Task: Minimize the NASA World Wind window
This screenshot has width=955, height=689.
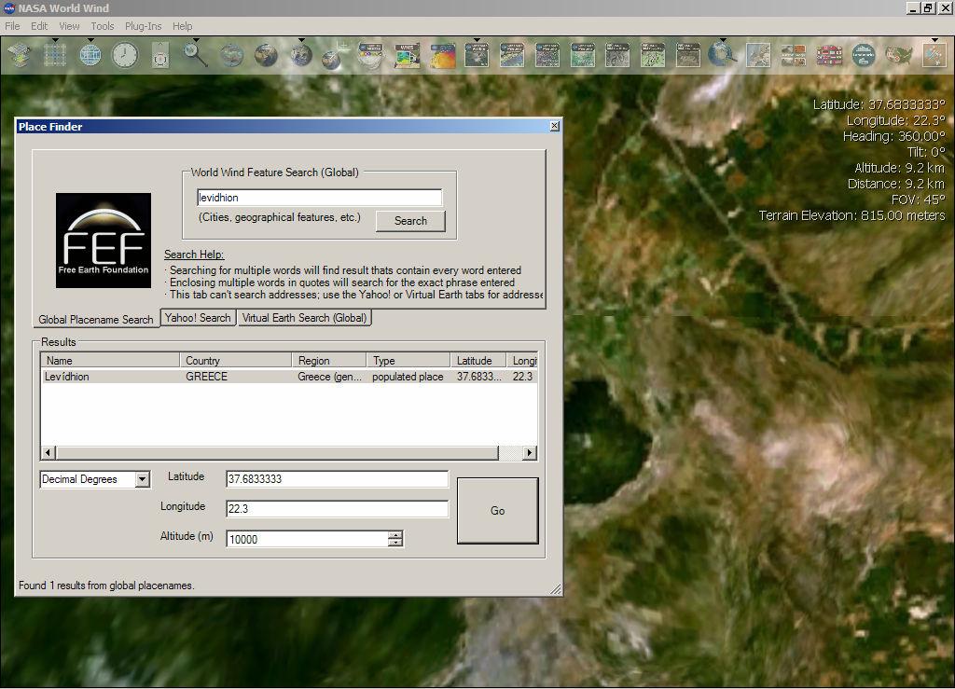Action: [x=912, y=7]
